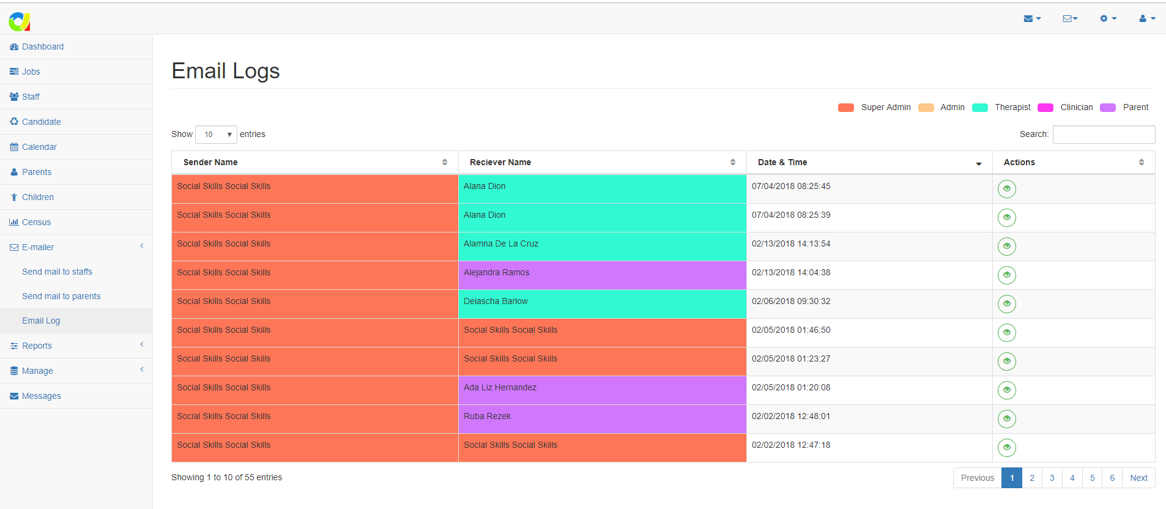Open the filled envelope messages dropdown in header

(x=1031, y=18)
